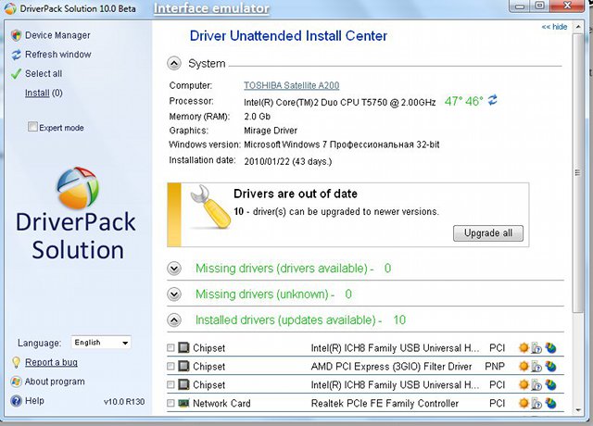Image resolution: width=593 pixels, height=426 pixels.
Task: Click the Network Card label
Action: 221,404
